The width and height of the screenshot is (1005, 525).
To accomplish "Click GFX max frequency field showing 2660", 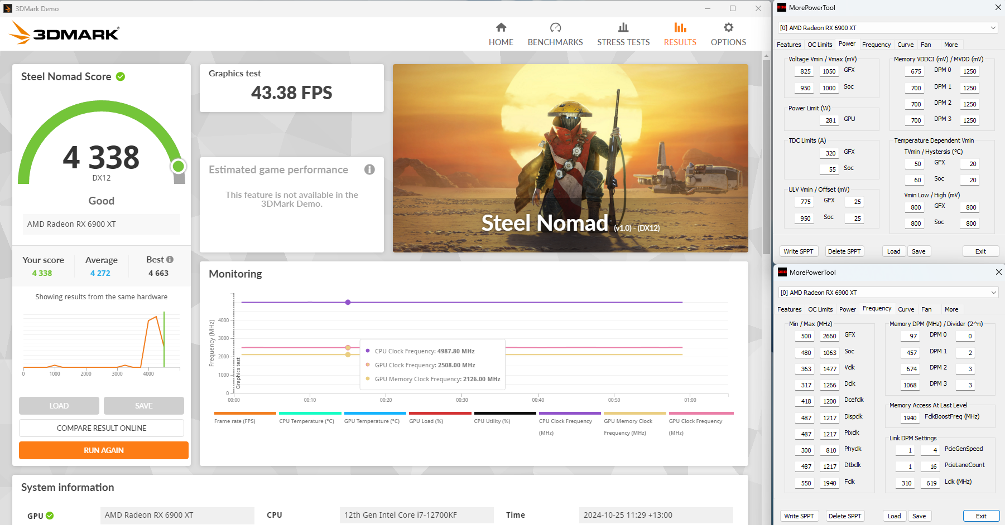I will (x=829, y=336).
